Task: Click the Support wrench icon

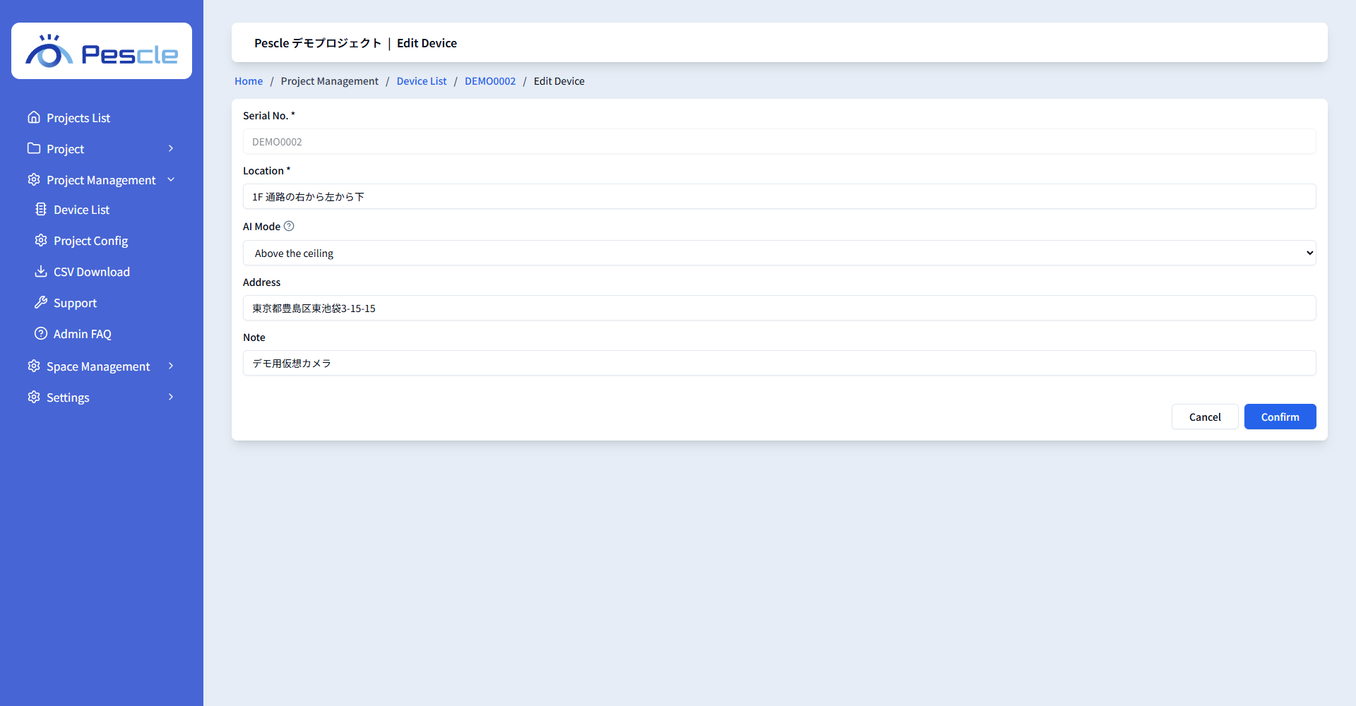Action: (x=41, y=302)
